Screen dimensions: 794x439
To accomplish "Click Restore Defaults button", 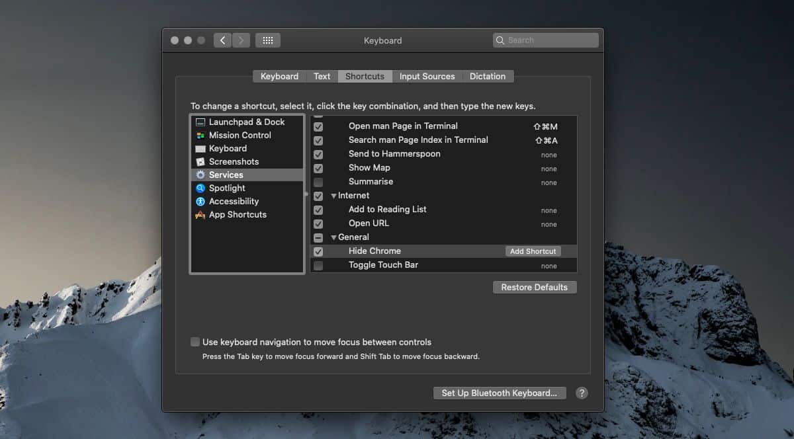I will (x=535, y=288).
